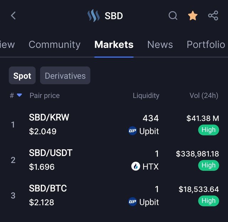The height and width of the screenshot is (222, 228).
Task: Click HTX logo in SBD/USDT row
Action: coord(135,166)
